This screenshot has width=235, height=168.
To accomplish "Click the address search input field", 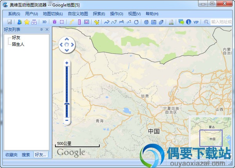I will click(221, 22).
